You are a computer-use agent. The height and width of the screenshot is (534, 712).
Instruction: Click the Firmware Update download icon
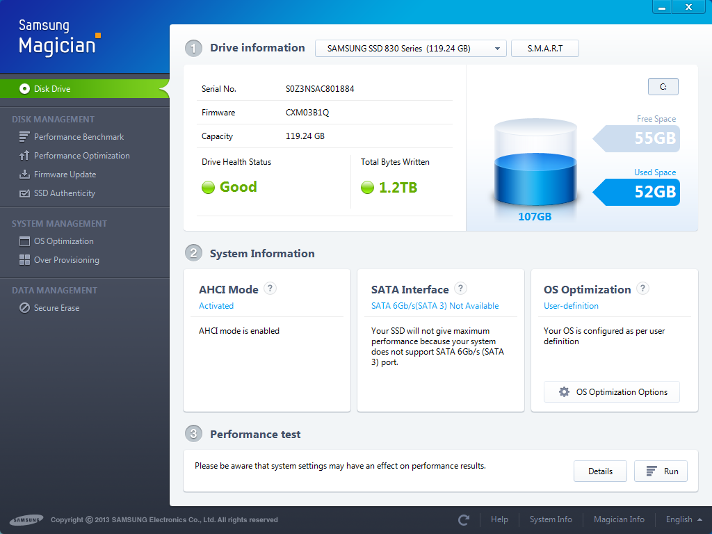pyautogui.click(x=24, y=175)
